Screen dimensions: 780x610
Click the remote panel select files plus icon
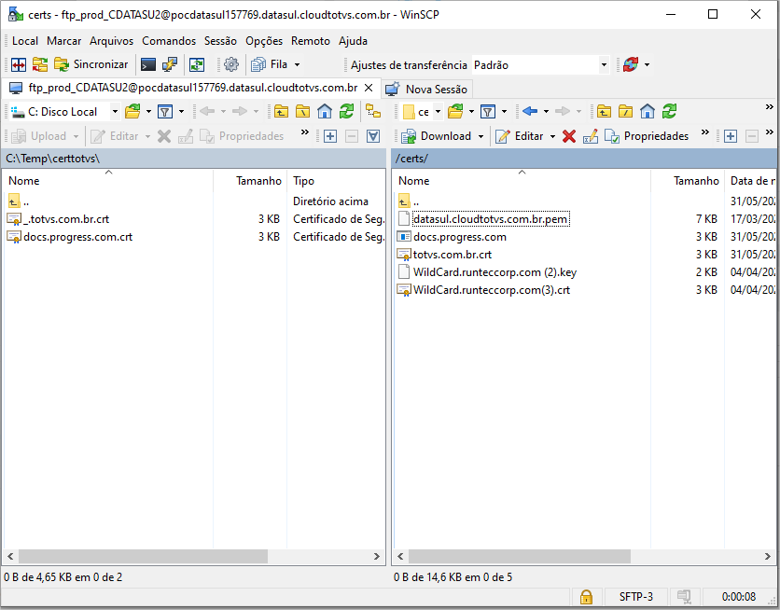click(731, 136)
